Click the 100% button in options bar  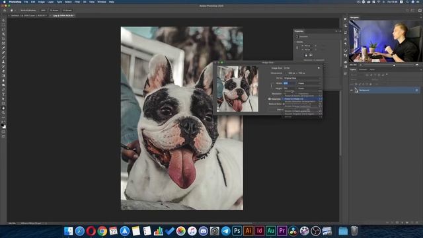click(x=43, y=11)
